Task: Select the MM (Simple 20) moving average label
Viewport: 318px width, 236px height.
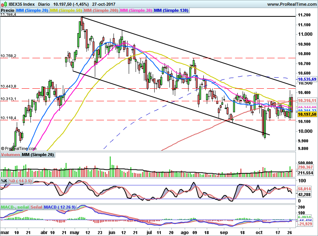Action: (32, 11)
